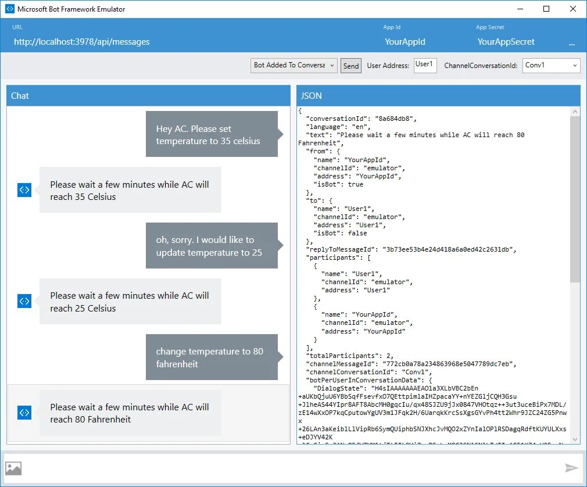Click the User Address input field
This screenshot has width=587, height=487.
pos(425,66)
